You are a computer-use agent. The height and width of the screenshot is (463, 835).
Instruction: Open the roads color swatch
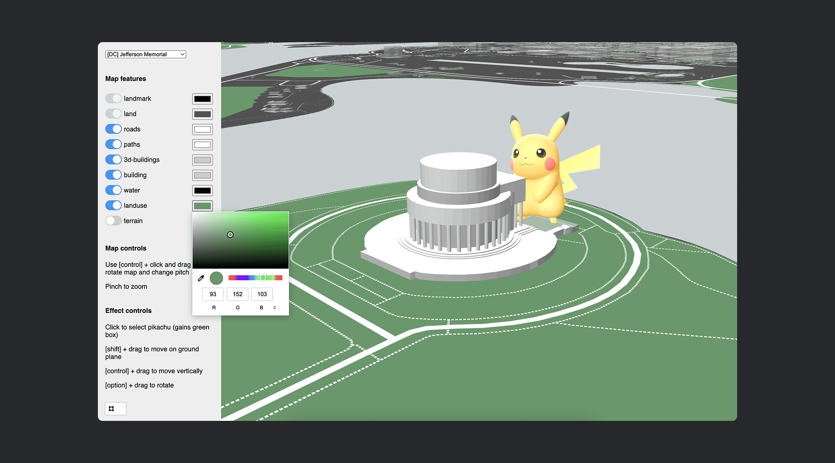pyautogui.click(x=202, y=130)
